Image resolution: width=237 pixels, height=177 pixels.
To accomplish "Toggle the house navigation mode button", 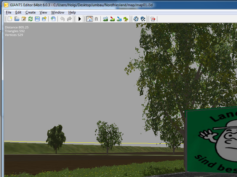I will pos(89,19).
